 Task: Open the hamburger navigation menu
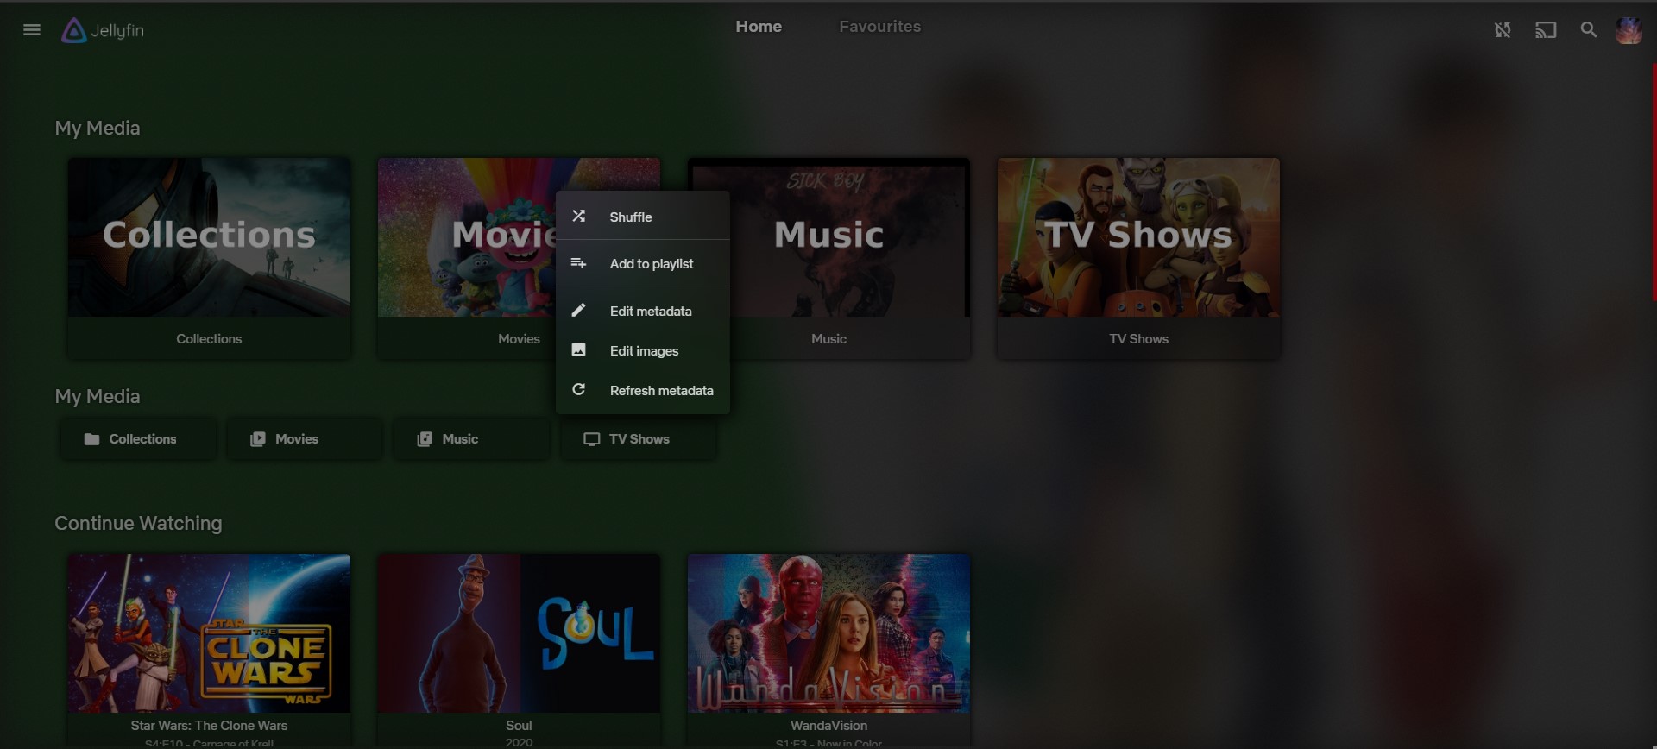point(32,30)
